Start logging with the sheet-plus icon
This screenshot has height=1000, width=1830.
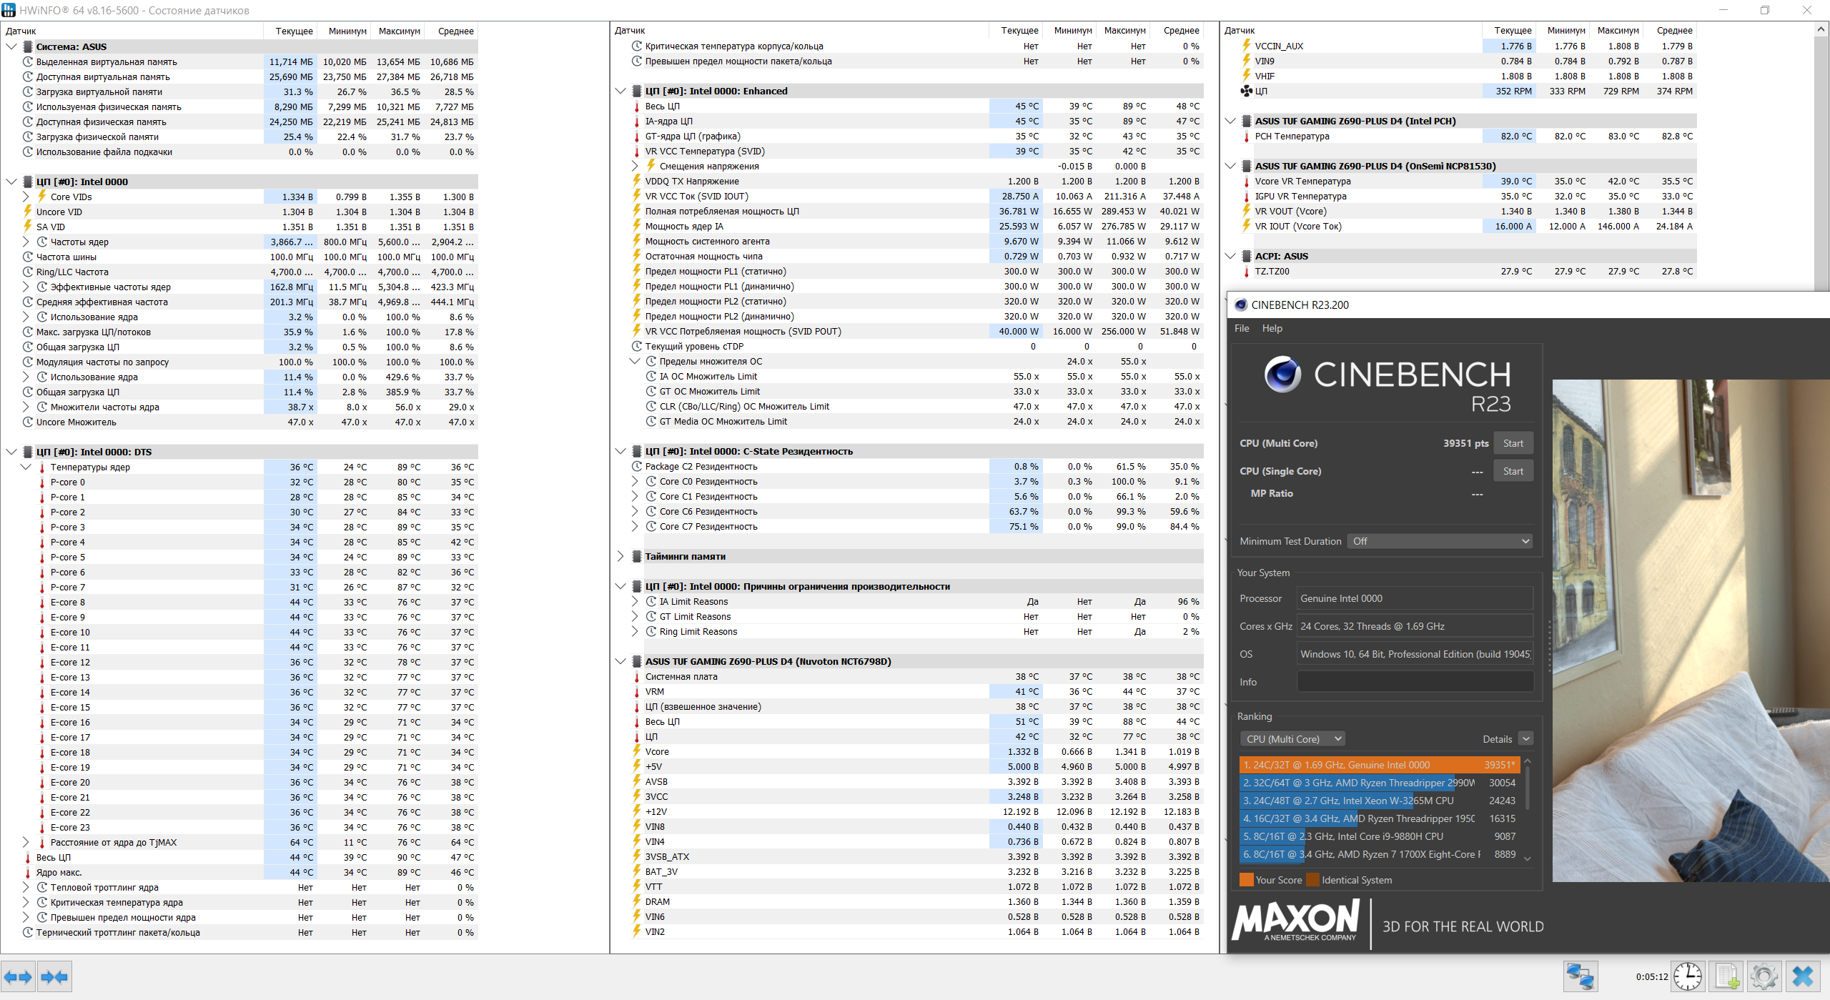(x=1726, y=976)
